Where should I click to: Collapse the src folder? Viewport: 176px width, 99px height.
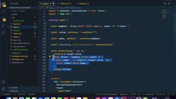[x=13, y=18]
